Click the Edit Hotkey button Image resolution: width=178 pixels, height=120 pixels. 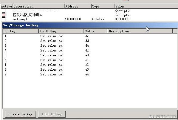(x=52, y=114)
